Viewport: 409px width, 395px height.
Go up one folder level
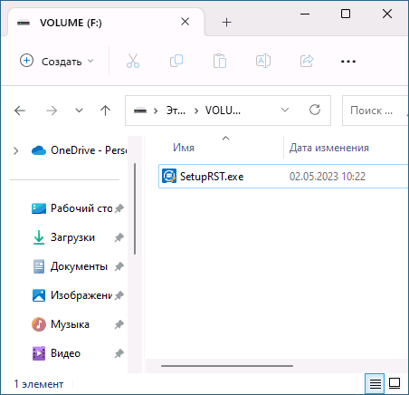coord(105,111)
